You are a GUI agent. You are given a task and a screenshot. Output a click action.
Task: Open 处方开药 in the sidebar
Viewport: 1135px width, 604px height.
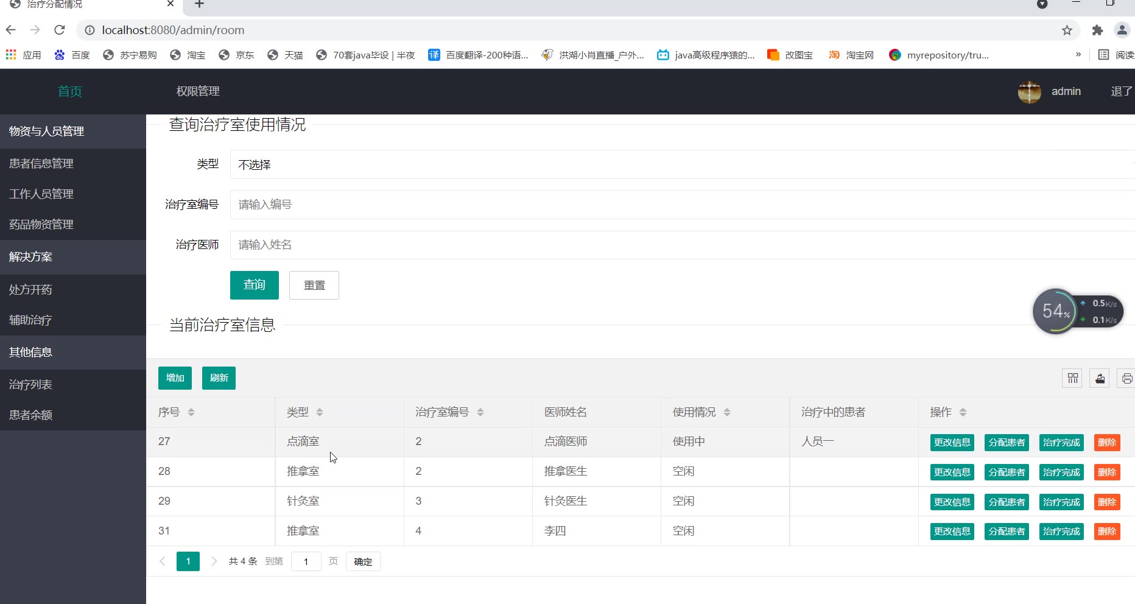(73, 289)
